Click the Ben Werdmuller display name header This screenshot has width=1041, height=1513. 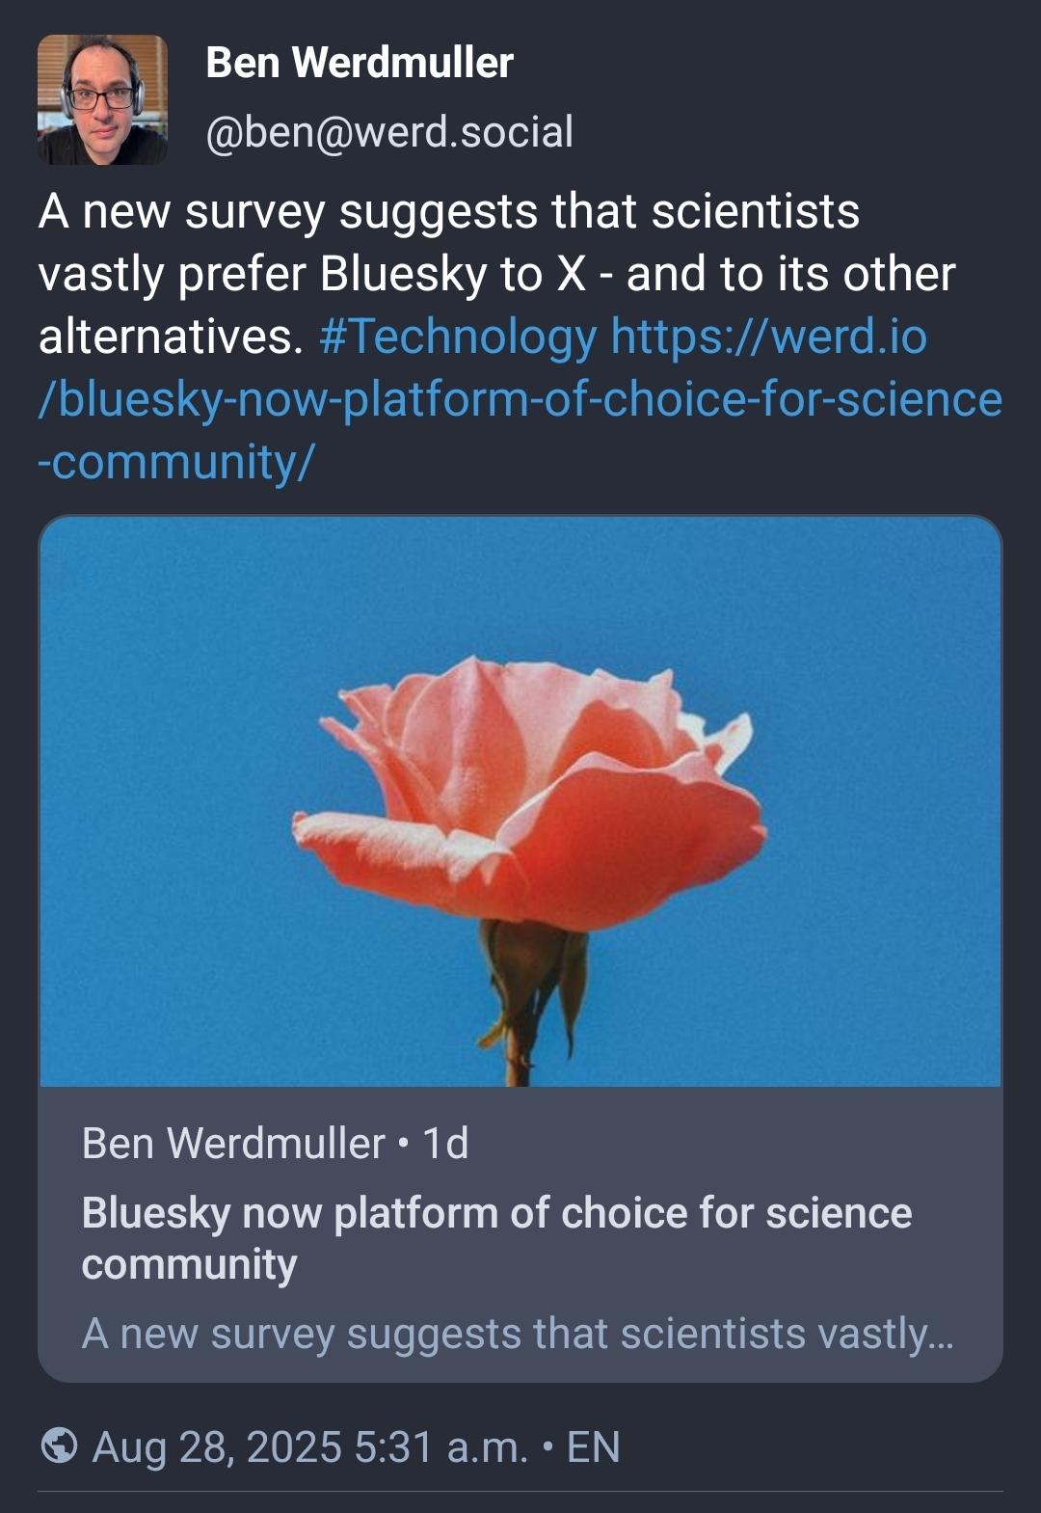pos(359,64)
